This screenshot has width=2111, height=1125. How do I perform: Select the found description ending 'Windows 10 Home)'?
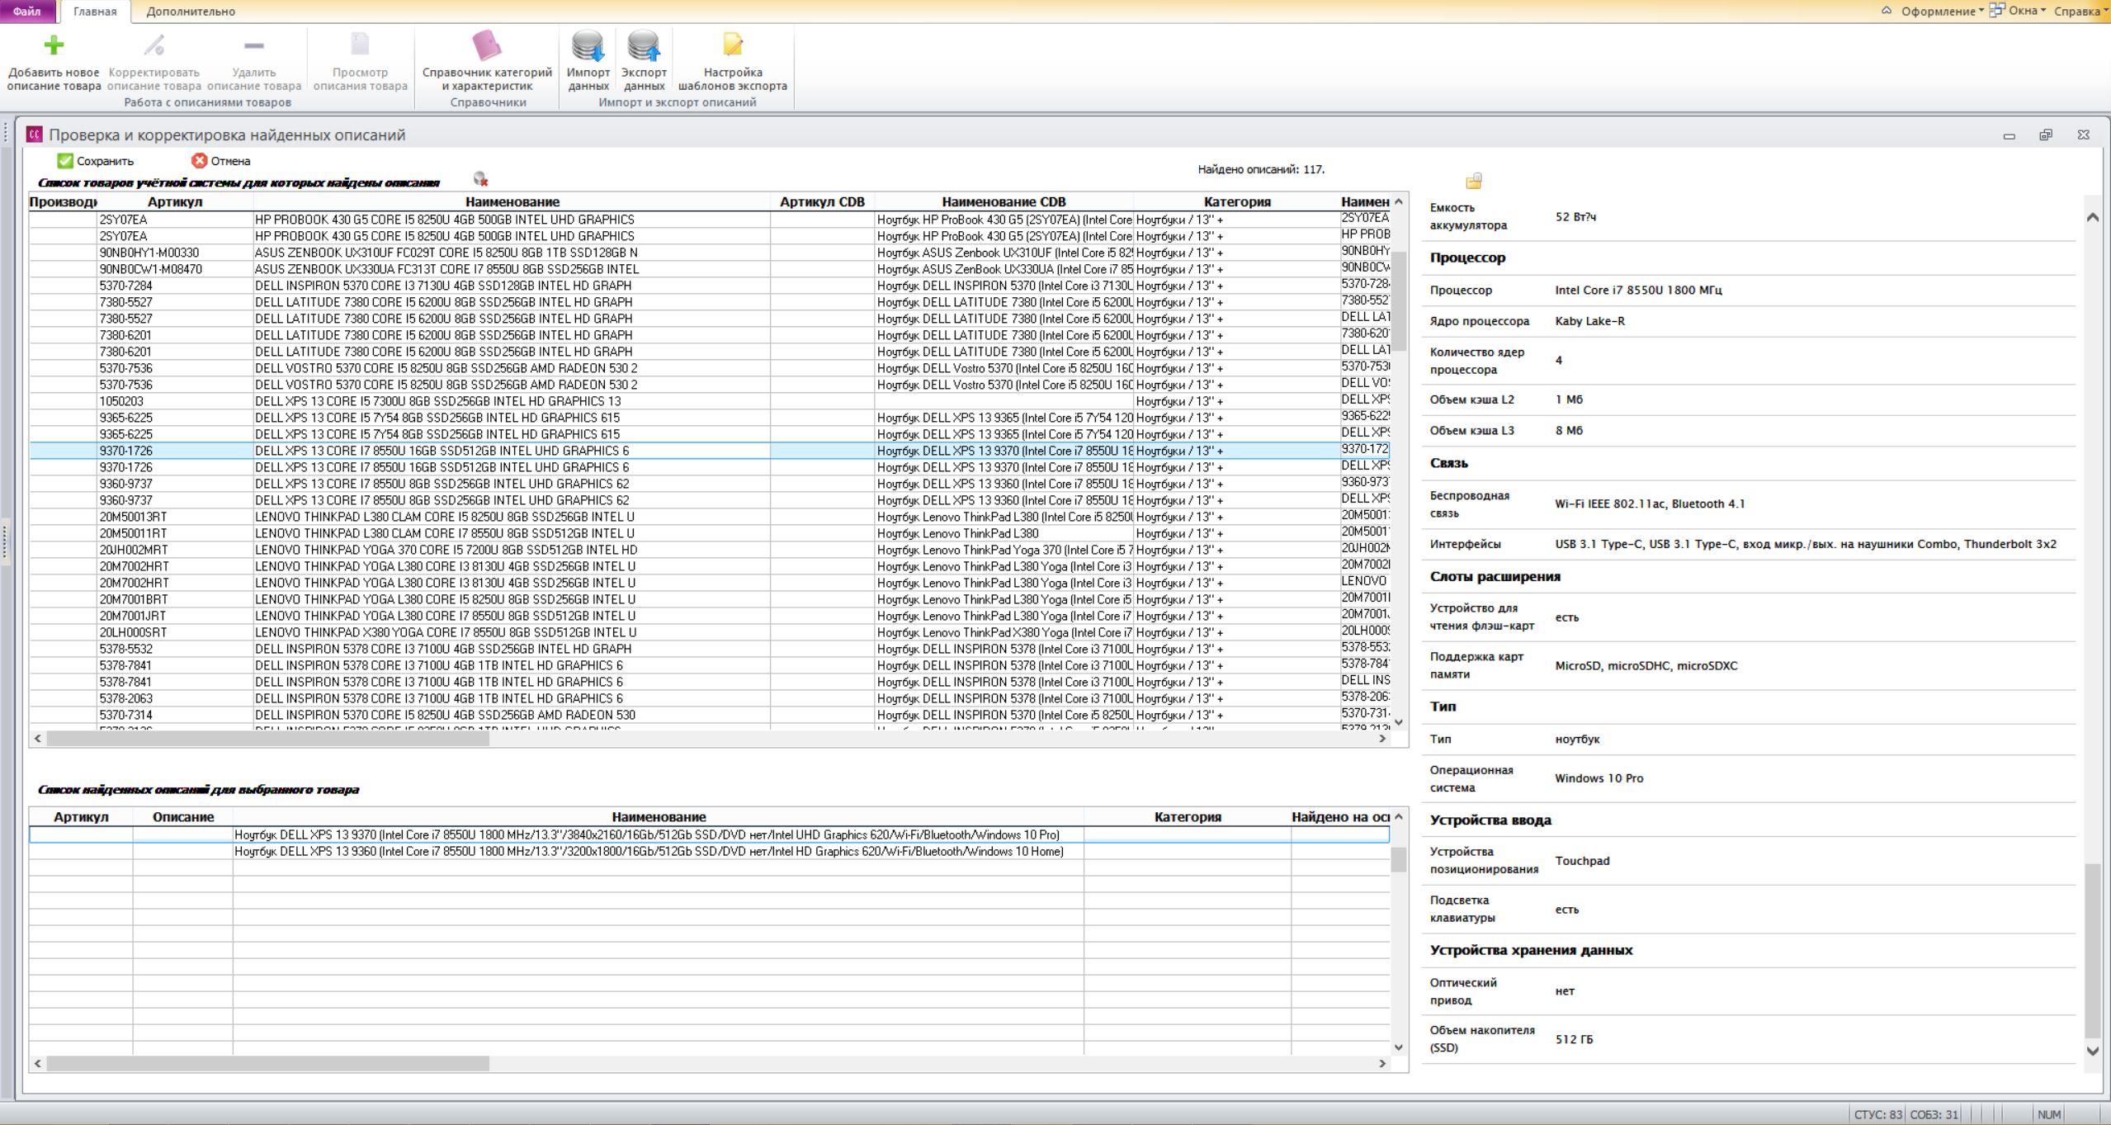coord(710,851)
